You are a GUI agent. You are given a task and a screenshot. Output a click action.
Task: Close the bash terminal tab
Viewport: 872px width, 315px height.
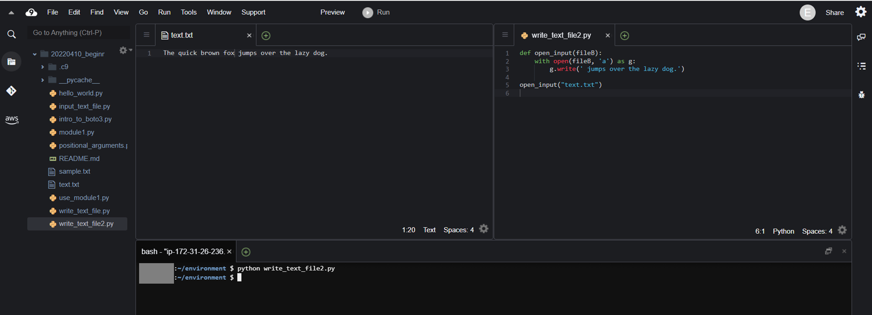point(229,252)
